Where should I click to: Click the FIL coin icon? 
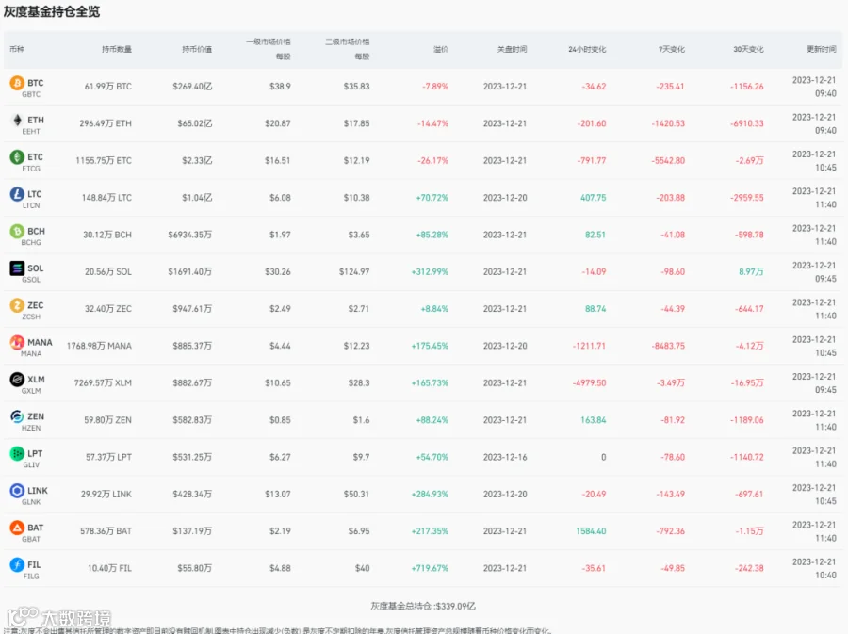coord(17,565)
